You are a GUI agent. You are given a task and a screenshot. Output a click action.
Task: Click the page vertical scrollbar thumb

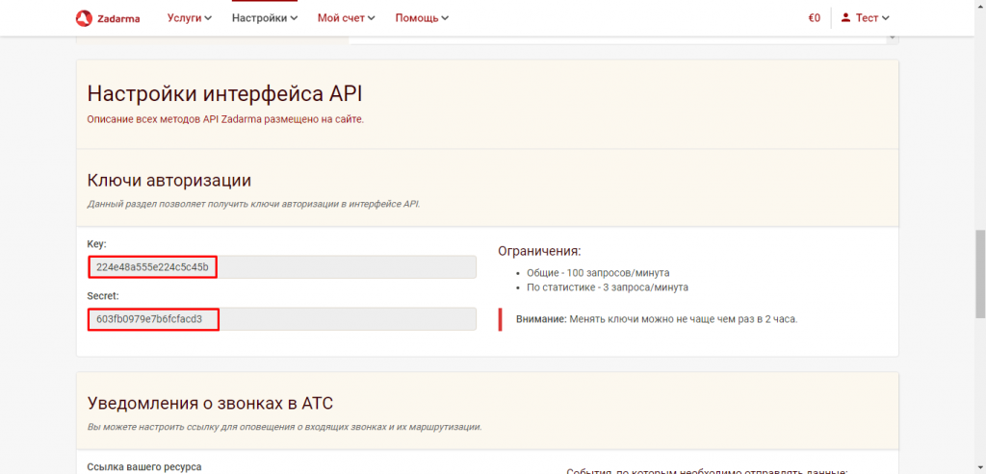[x=980, y=273]
